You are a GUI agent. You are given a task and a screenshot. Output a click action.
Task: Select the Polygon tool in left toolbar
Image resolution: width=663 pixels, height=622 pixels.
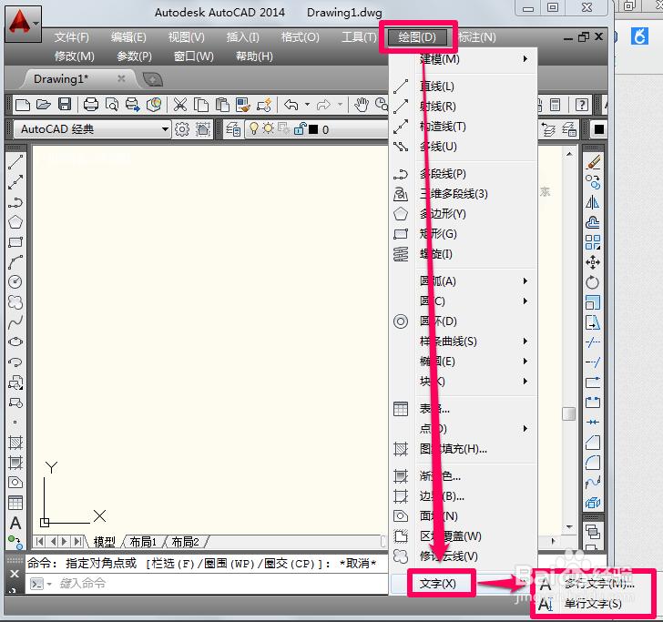pyautogui.click(x=15, y=222)
